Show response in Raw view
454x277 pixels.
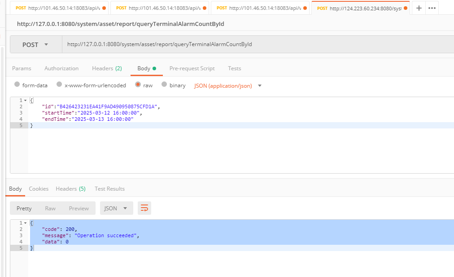coord(50,208)
